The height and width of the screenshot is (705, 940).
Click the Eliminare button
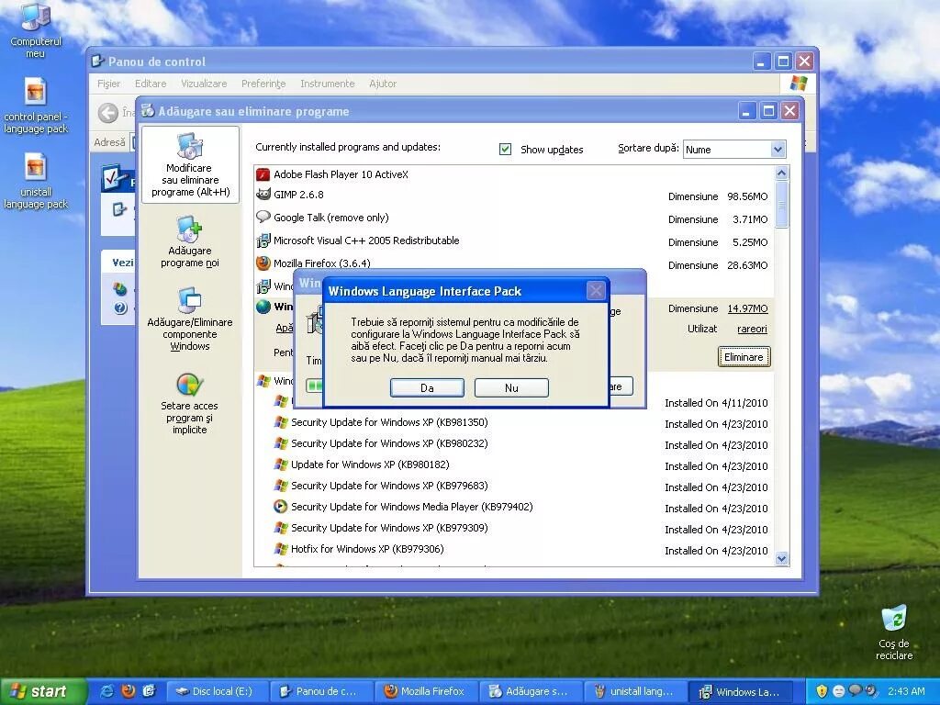[744, 357]
